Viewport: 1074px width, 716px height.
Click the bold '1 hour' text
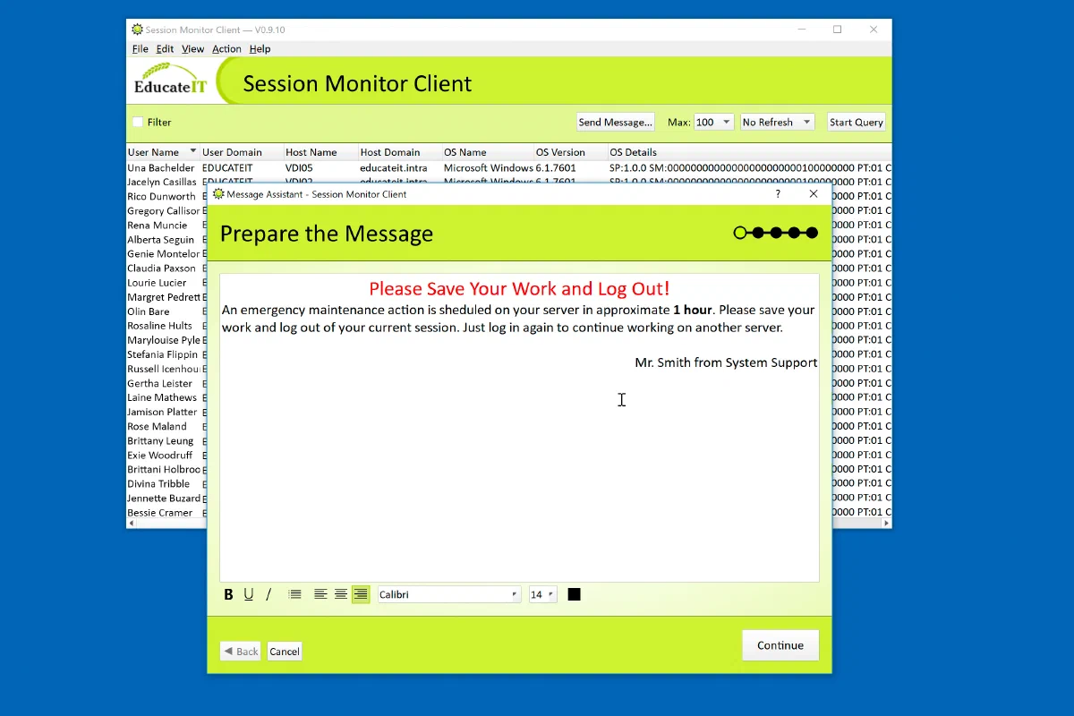click(693, 310)
